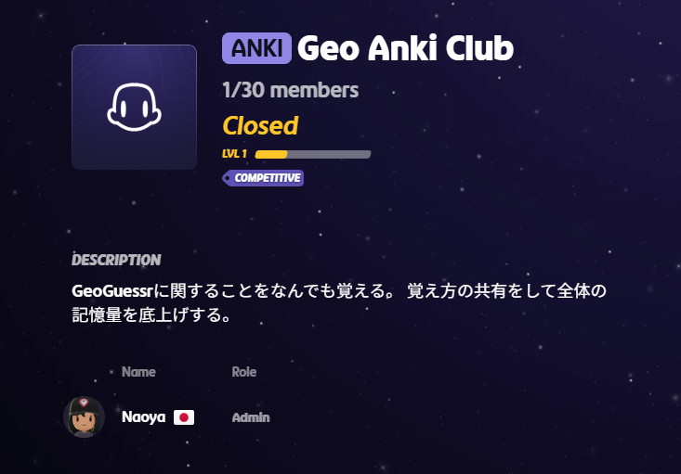Open the Geo Anki Club title
The image size is (681, 474).
(x=406, y=48)
